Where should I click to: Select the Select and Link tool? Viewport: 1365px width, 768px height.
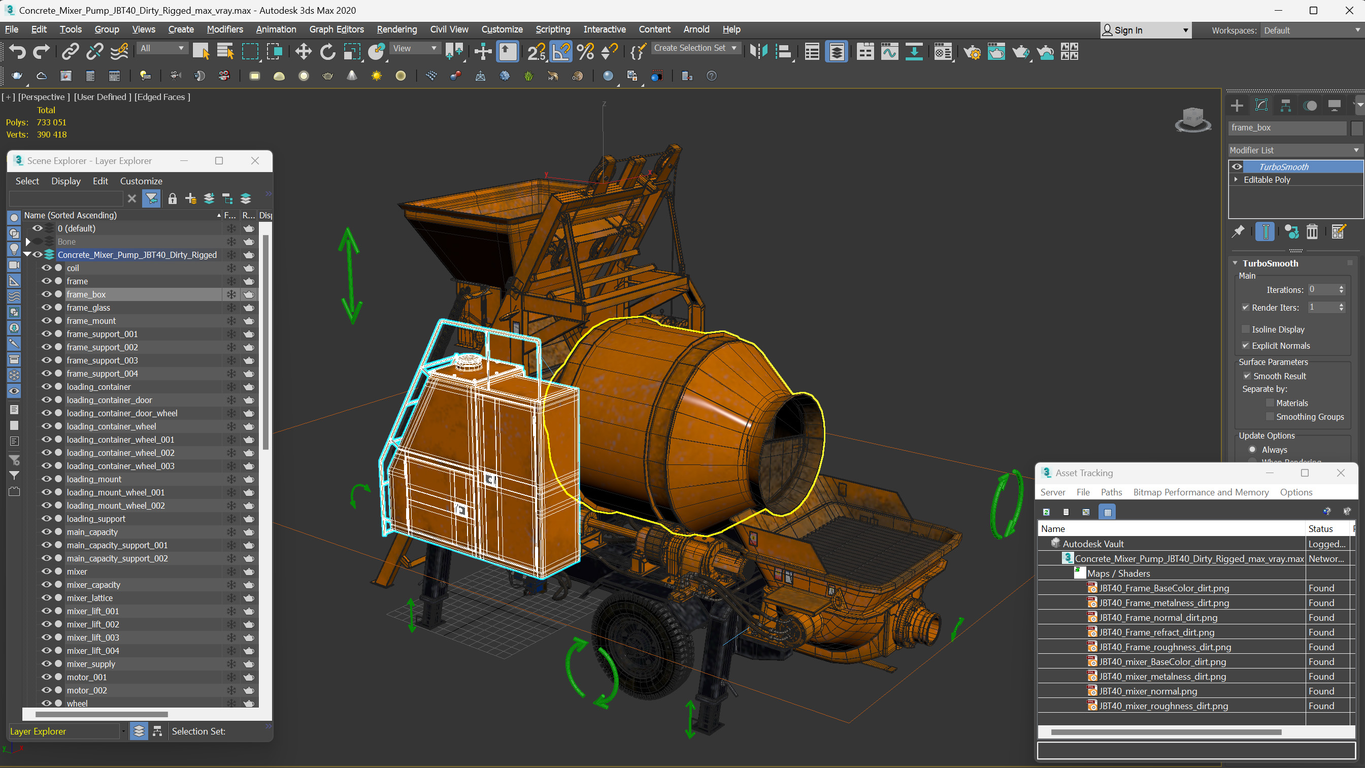click(70, 51)
